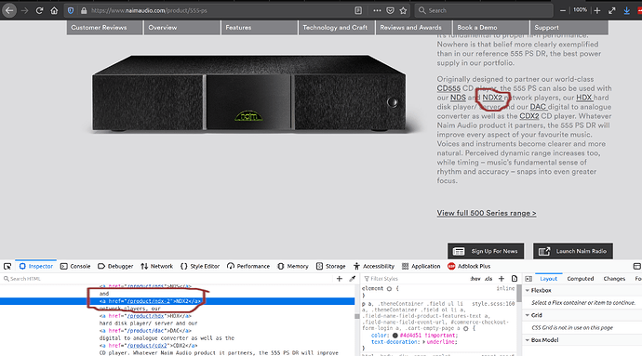The image size is (642, 356).
Task: Click the Sign Up For News button
Action: 486,251
